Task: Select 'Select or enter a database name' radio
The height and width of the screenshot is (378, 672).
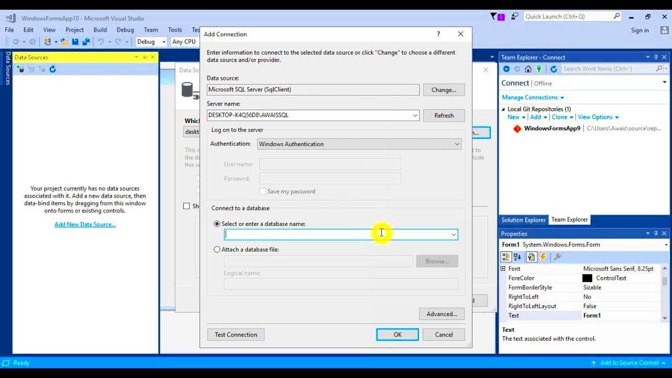Action: tap(217, 224)
